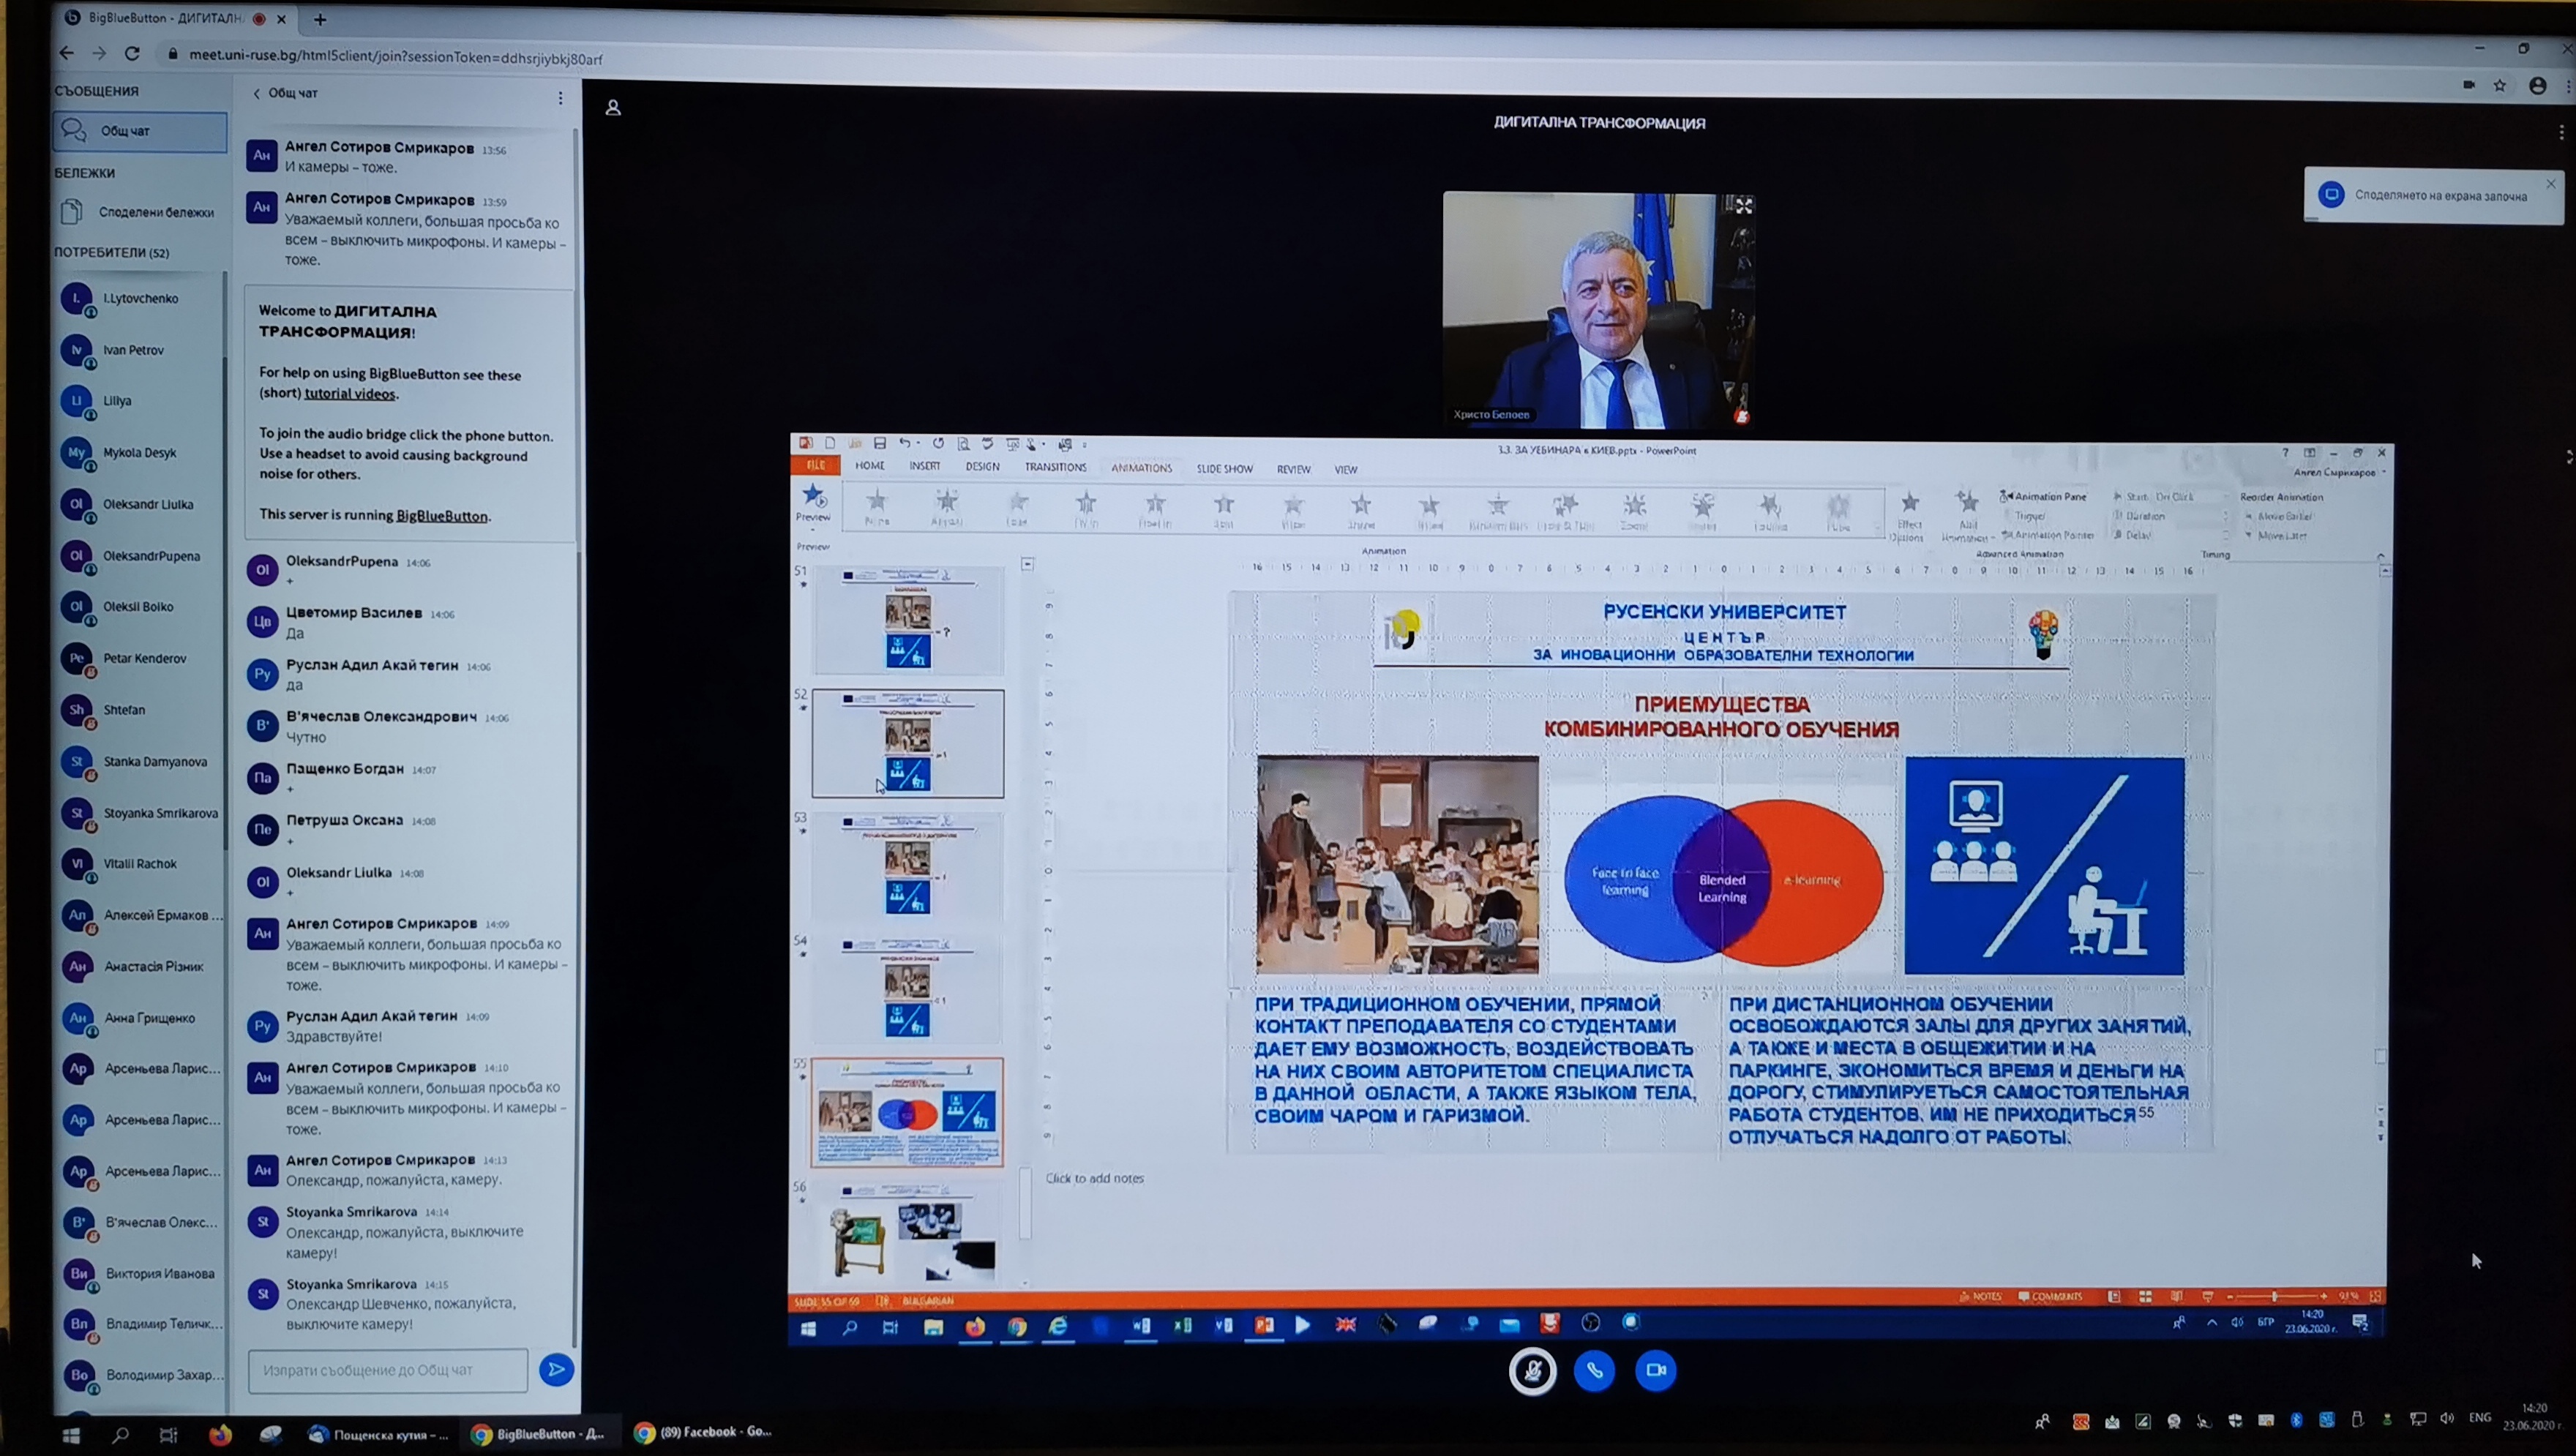
Task: Select user Stanka Damyanova
Action: coord(154,762)
